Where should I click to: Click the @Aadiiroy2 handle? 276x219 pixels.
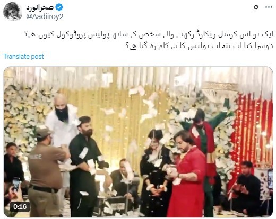click(45, 17)
